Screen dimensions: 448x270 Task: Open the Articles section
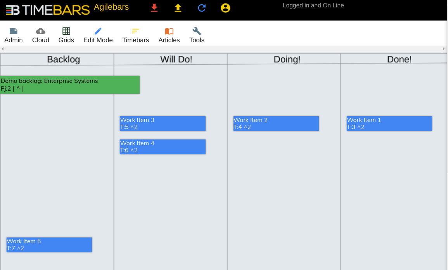tap(169, 35)
